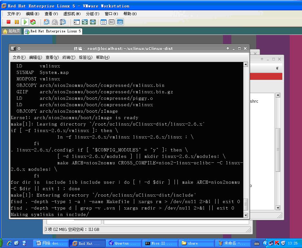Click the terminal title bar pin circle

click(19, 48)
